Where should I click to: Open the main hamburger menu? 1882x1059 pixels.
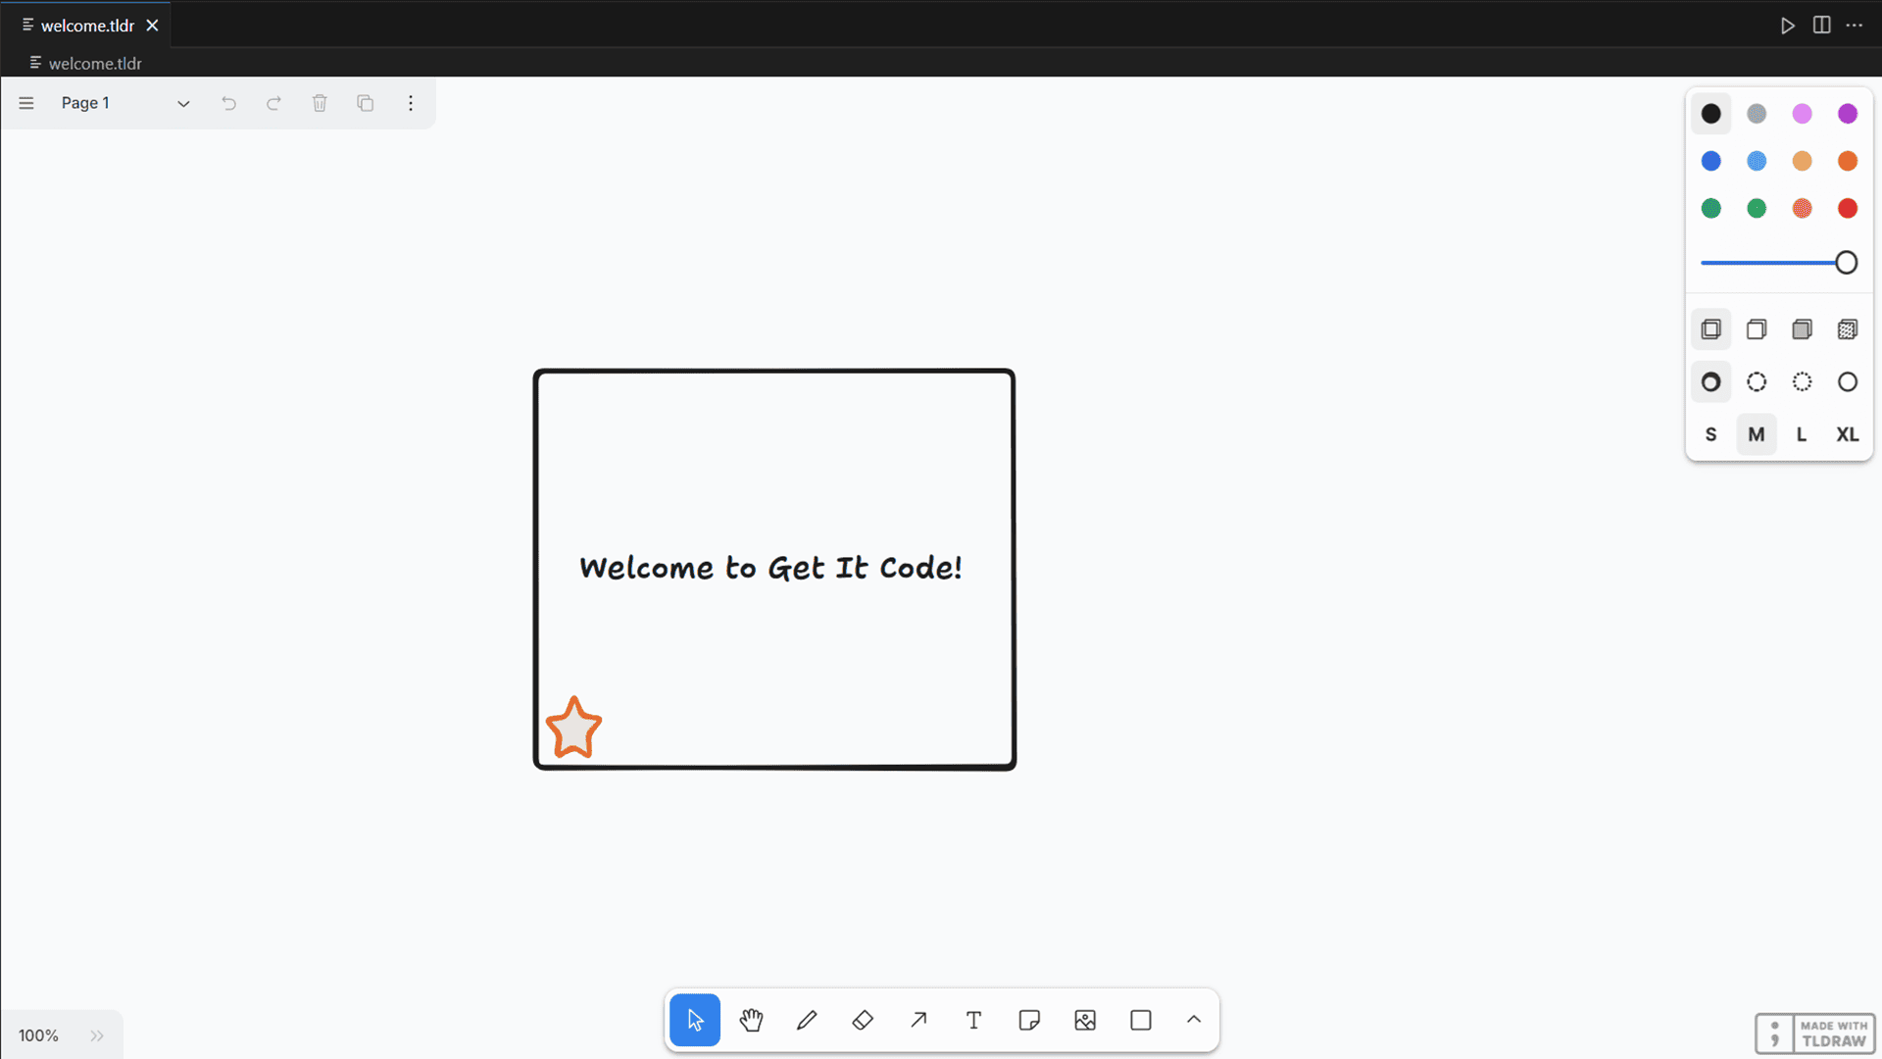point(26,103)
